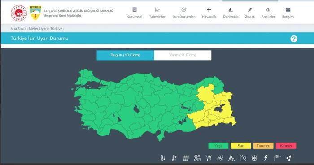
Task: Switch to Yarın (11 Ekim) tab
Action: (x=183, y=55)
